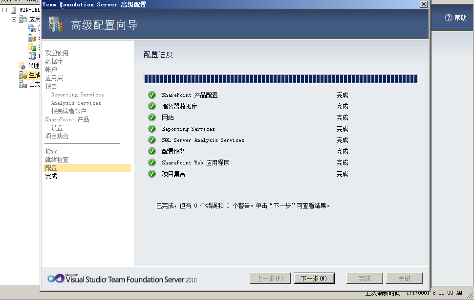474x300 pixels.
Task: Close the advanced configuration wizard window
Action: tap(424, 4)
